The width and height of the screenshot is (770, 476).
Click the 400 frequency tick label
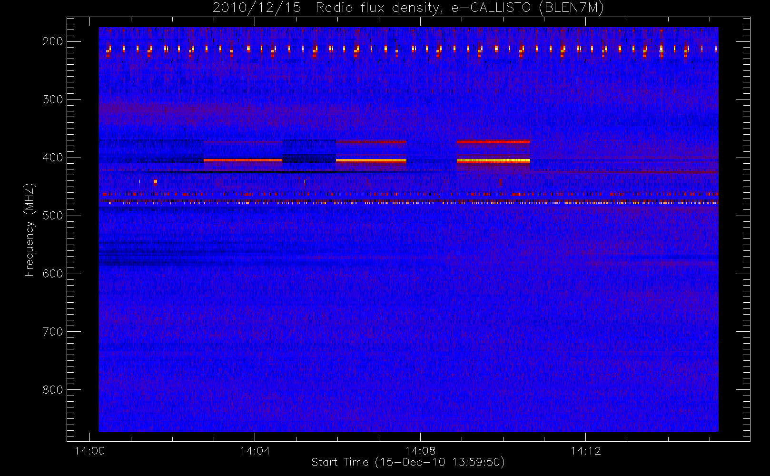pos(53,158)
